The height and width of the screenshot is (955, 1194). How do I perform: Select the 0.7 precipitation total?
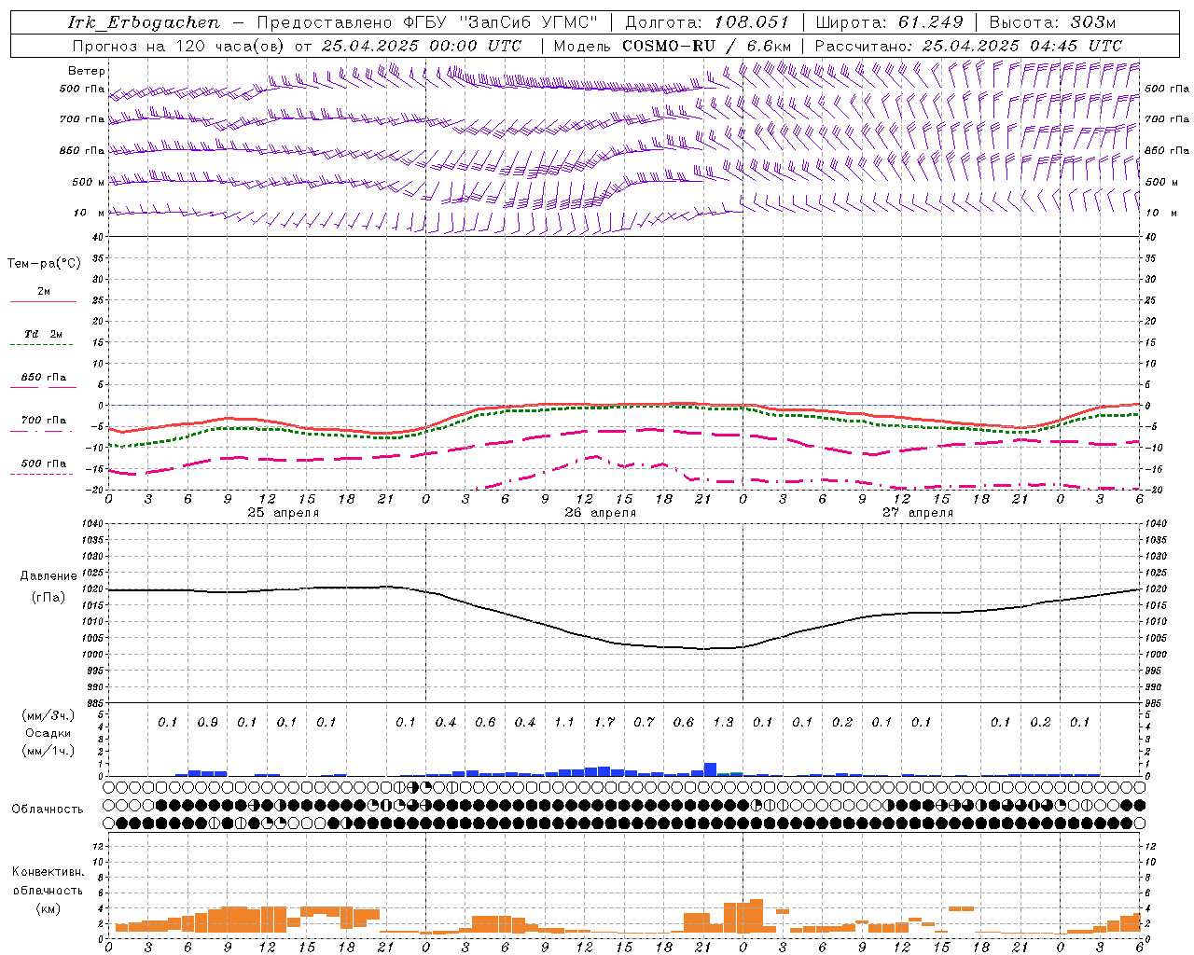[x=644, y=723]
